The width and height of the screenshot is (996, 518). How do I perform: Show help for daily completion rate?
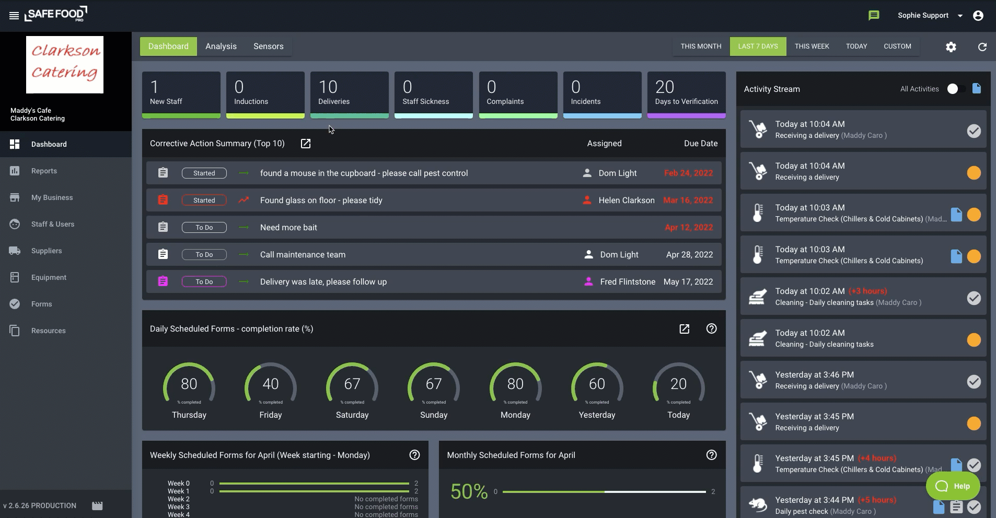pyautogui.click(x=711, y=328)
